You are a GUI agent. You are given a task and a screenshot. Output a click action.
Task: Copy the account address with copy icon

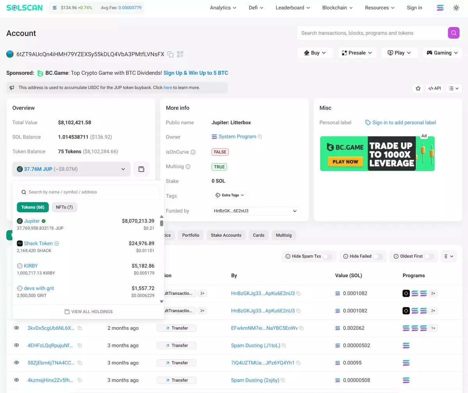coord(170,55)
